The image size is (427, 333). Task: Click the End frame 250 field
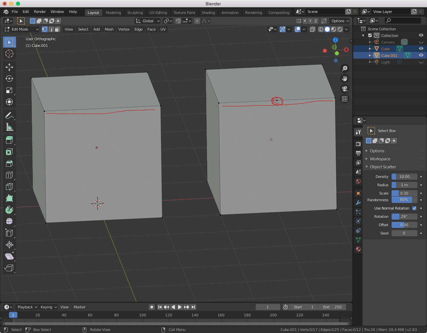[x=332, y=307]
